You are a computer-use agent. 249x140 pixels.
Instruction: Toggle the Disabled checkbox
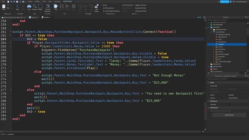229,105
